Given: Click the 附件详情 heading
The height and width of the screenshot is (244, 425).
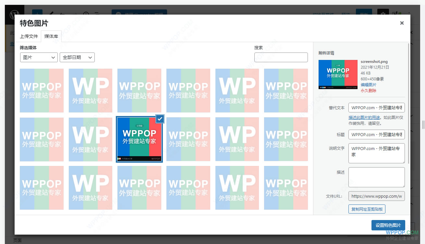Looking at the screenshot, I should tap(326, 53).
